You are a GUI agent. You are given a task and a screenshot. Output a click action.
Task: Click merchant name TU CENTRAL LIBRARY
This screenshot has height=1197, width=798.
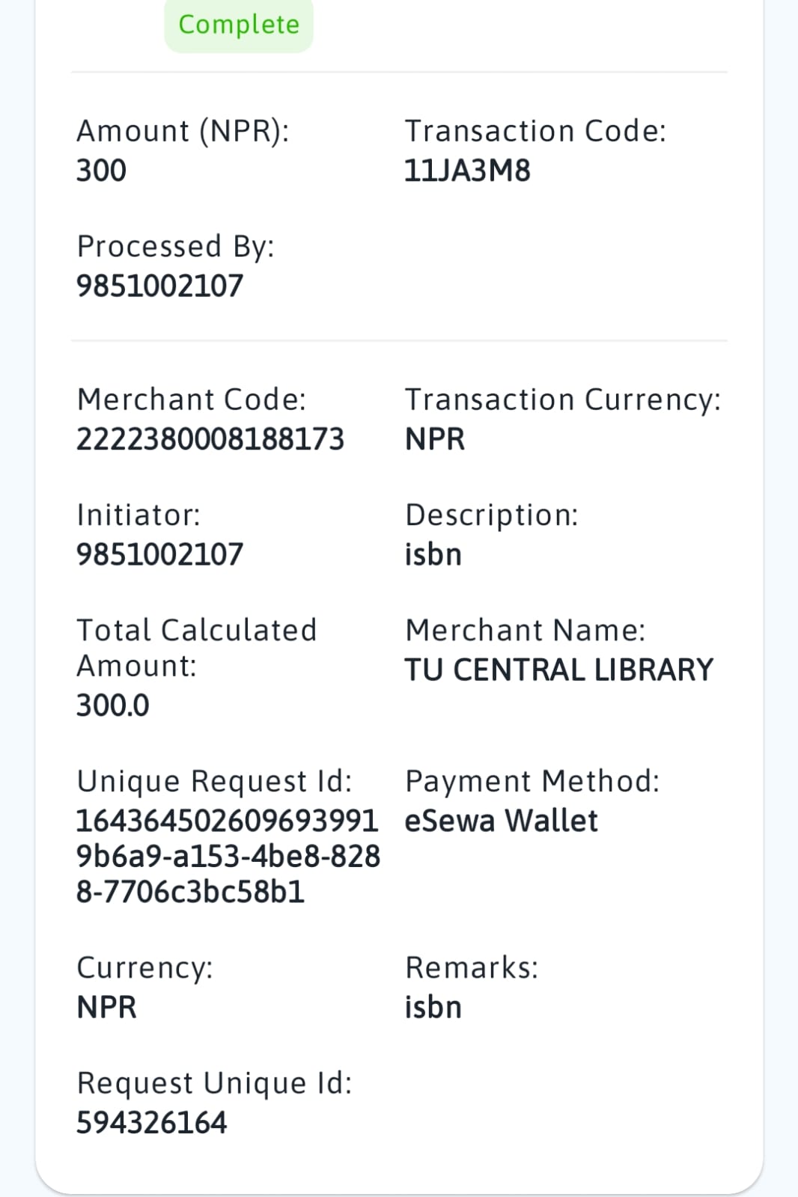click(559, 670)
